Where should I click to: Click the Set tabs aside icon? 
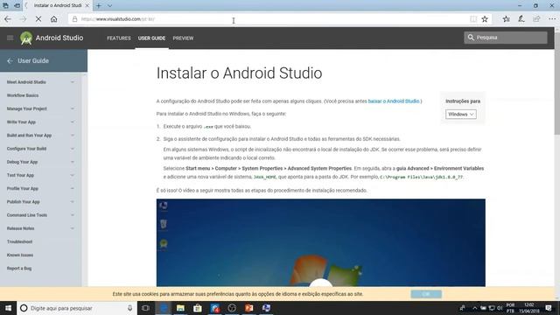click(17, 6)
